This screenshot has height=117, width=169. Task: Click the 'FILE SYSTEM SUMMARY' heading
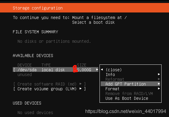pyautogui.click(x=35, y=32)
